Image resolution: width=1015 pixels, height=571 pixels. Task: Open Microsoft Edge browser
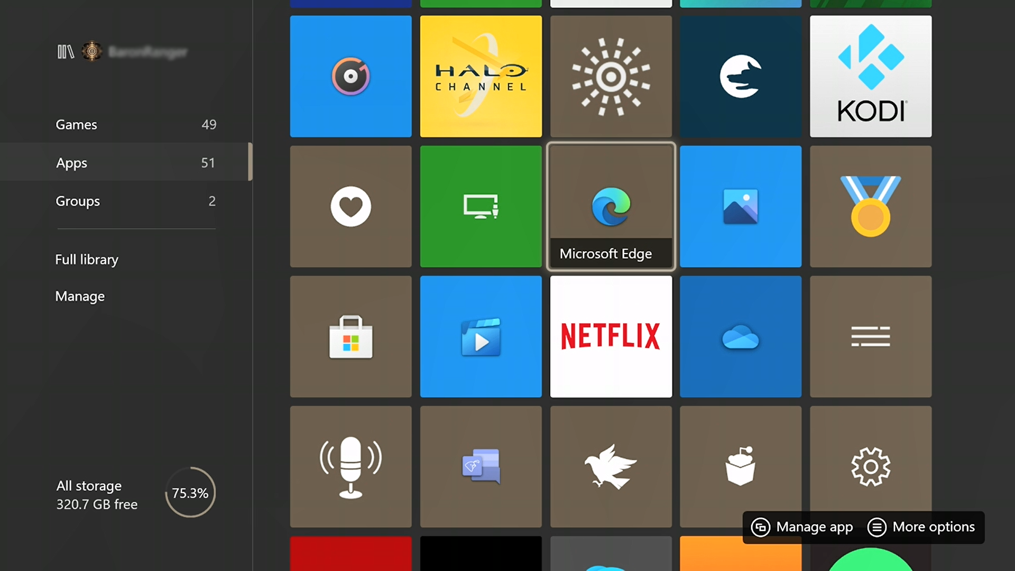point(611,206)
